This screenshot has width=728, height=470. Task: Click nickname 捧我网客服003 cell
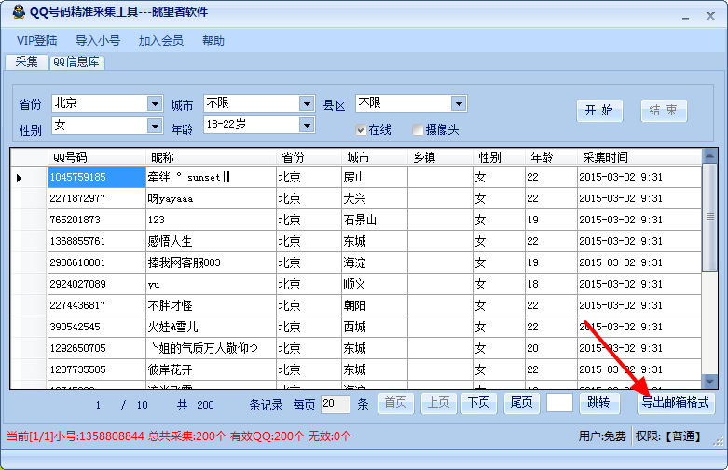(212, 262)
